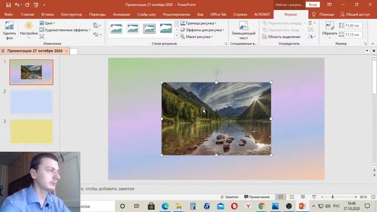This screenshot has width=377, height=212.
Task: Apply the fourth picture style thumbnail
Action: pyautogui.click(x=166, y=29)
